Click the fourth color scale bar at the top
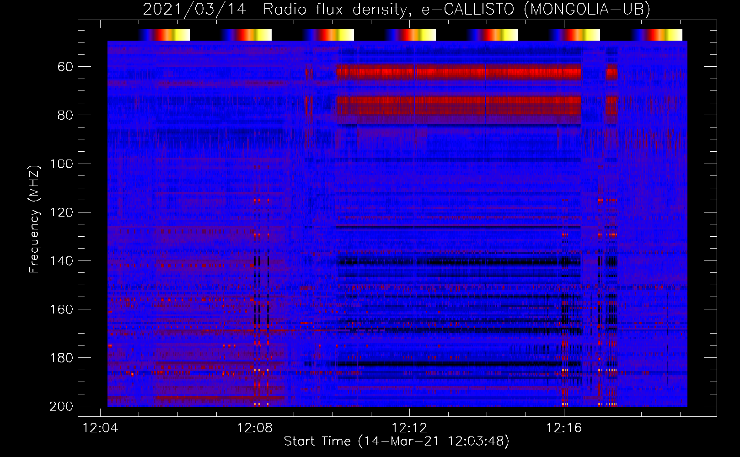The image size is (740, 457). click(410, 35)
